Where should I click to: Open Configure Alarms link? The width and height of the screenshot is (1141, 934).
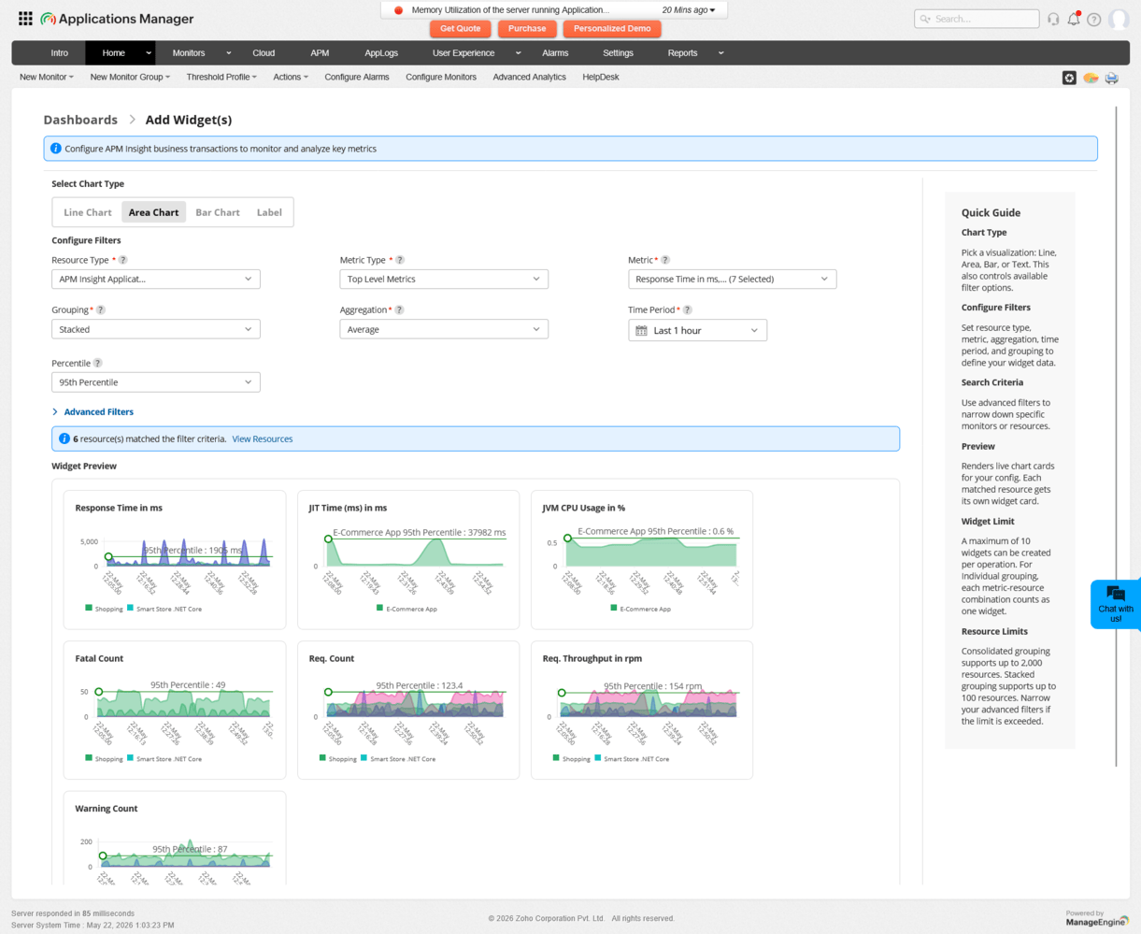tap(357, 77)
